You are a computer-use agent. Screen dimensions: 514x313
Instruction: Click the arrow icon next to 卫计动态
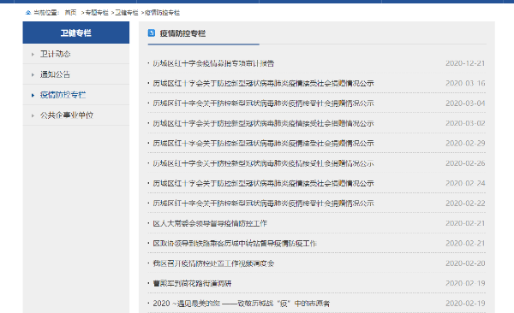33,55
